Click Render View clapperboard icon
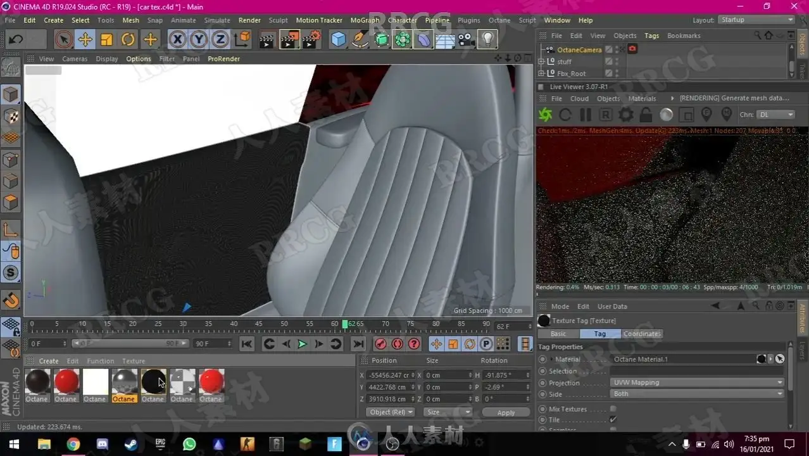The width and height of the screenshot is (809, 456). click(x=267, y=40)
